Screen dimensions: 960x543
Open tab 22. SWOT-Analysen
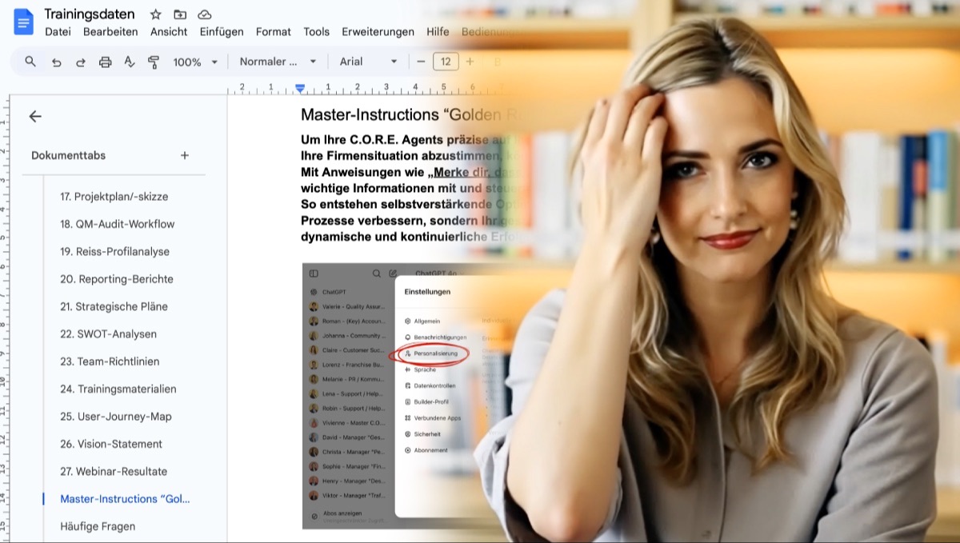click(108, 334)
